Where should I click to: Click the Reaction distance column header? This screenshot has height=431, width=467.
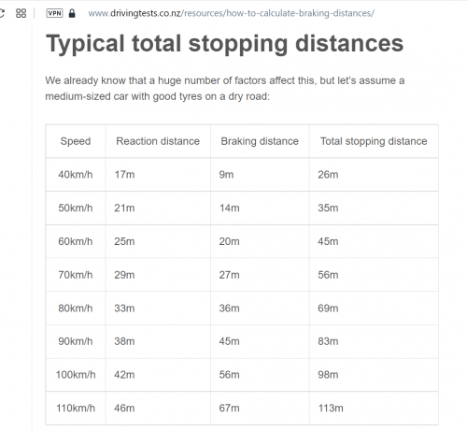coord(158,141)
